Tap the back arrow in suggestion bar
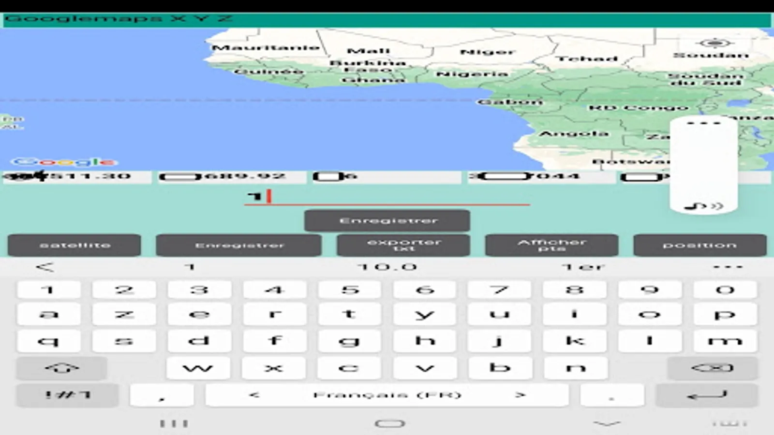 [x=45, y=267]
